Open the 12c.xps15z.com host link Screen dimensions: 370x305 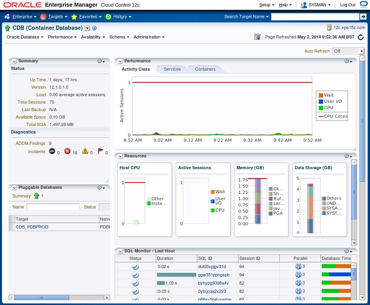click(x=349, y=27)
